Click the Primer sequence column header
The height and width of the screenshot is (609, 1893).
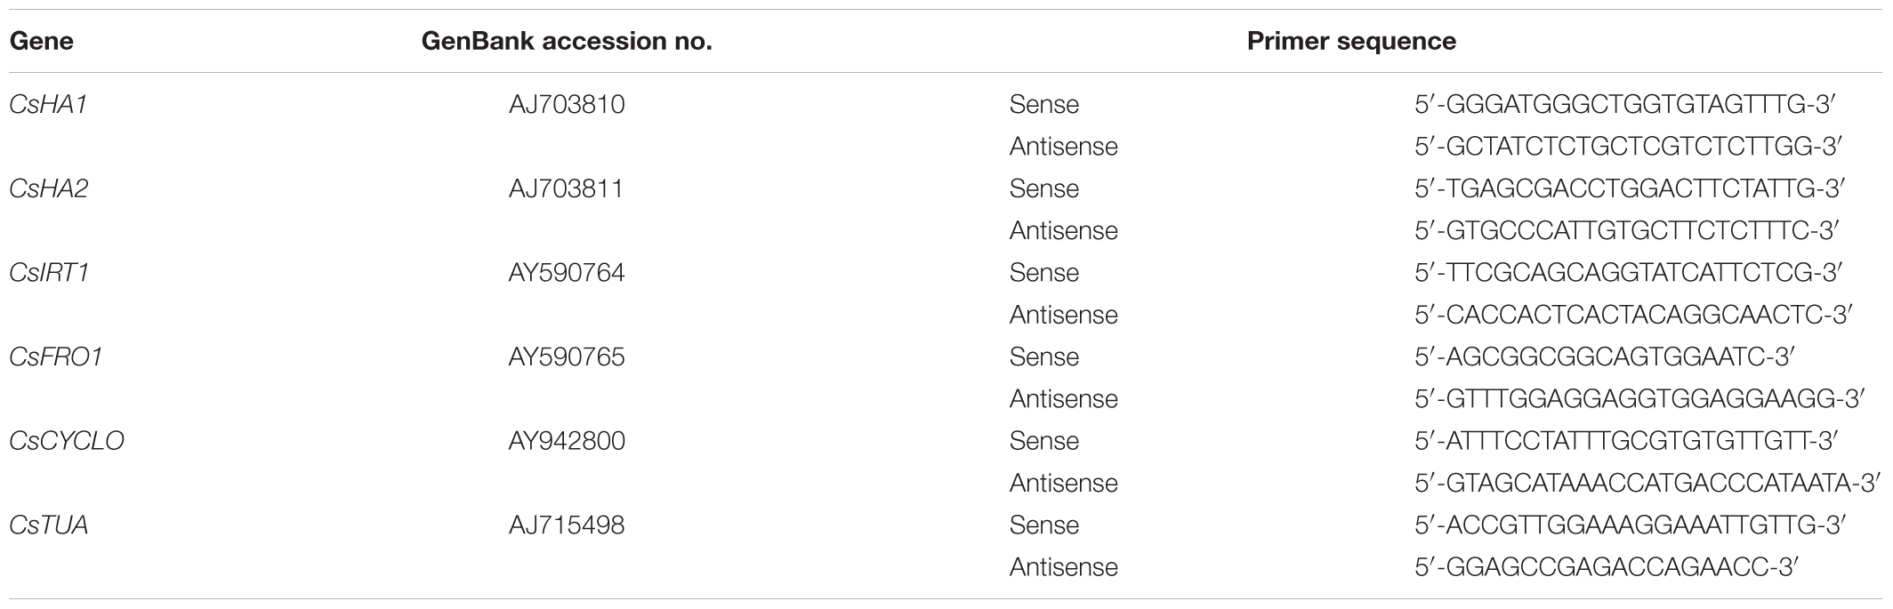click(x=1351, y=42)
